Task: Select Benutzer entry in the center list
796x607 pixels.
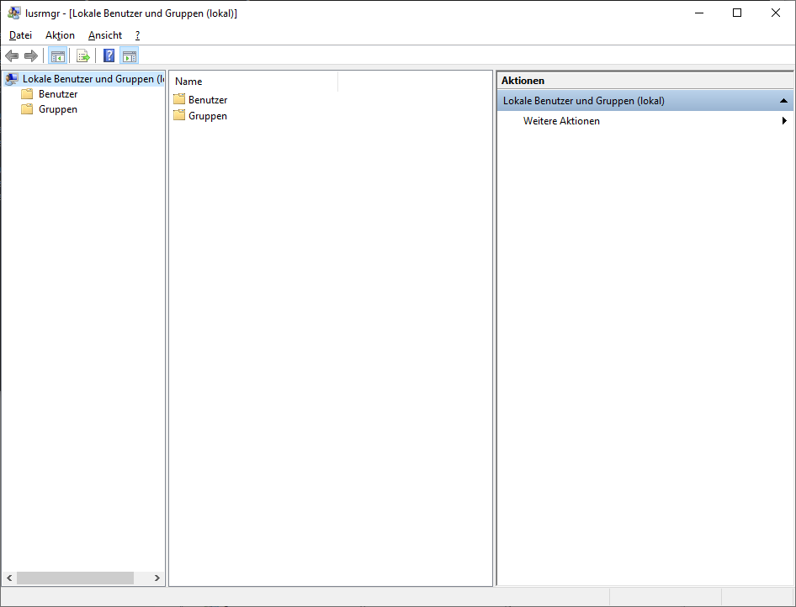Action: tap(208, 100)
